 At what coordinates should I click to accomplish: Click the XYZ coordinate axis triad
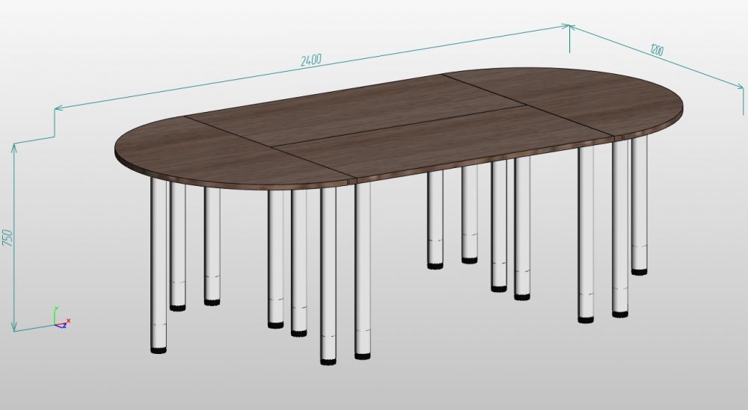pyautogui.click(x=59, y=319)
